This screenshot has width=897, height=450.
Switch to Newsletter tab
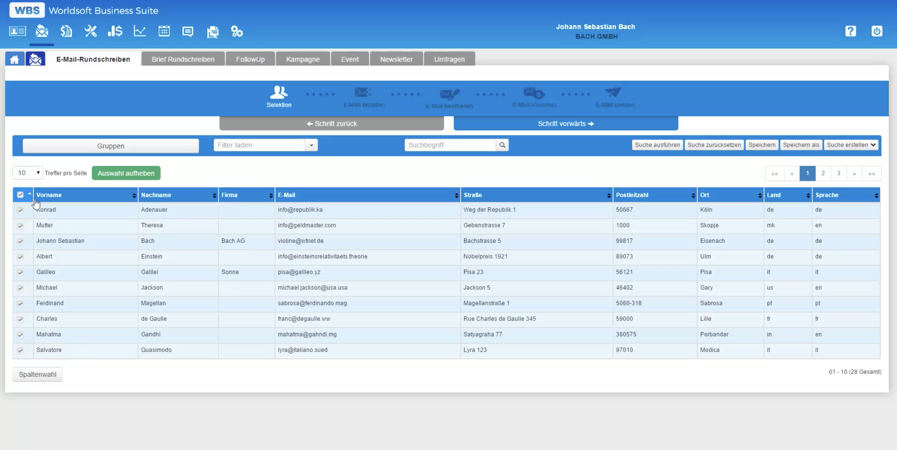pyautogui.click(x=396, y=59)
